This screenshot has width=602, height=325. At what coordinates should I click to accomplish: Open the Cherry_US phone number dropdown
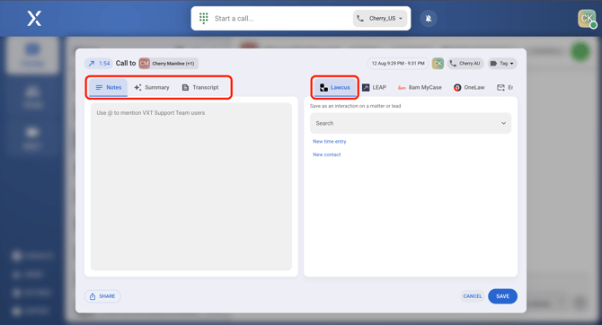(x=380, y=19)
